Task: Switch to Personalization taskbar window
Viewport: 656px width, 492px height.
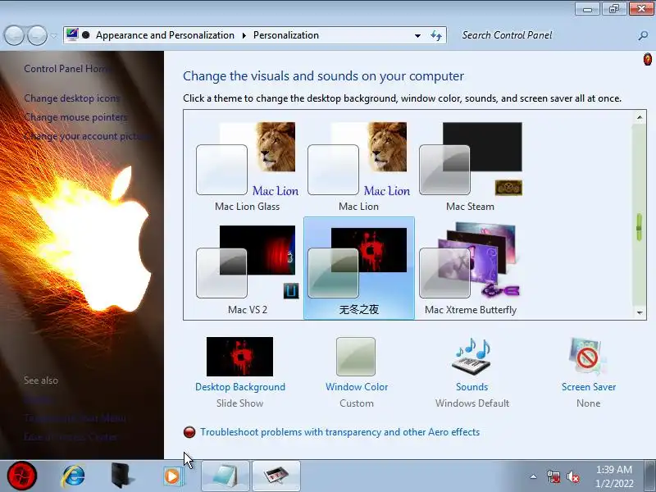Action: click(x=276, y=476)
